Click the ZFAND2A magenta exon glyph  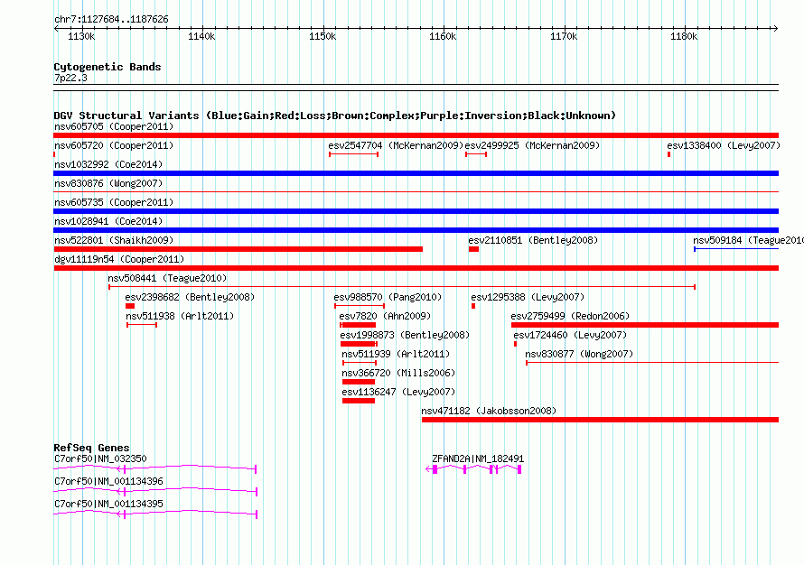pyautogui.click(x=473, y=469)
